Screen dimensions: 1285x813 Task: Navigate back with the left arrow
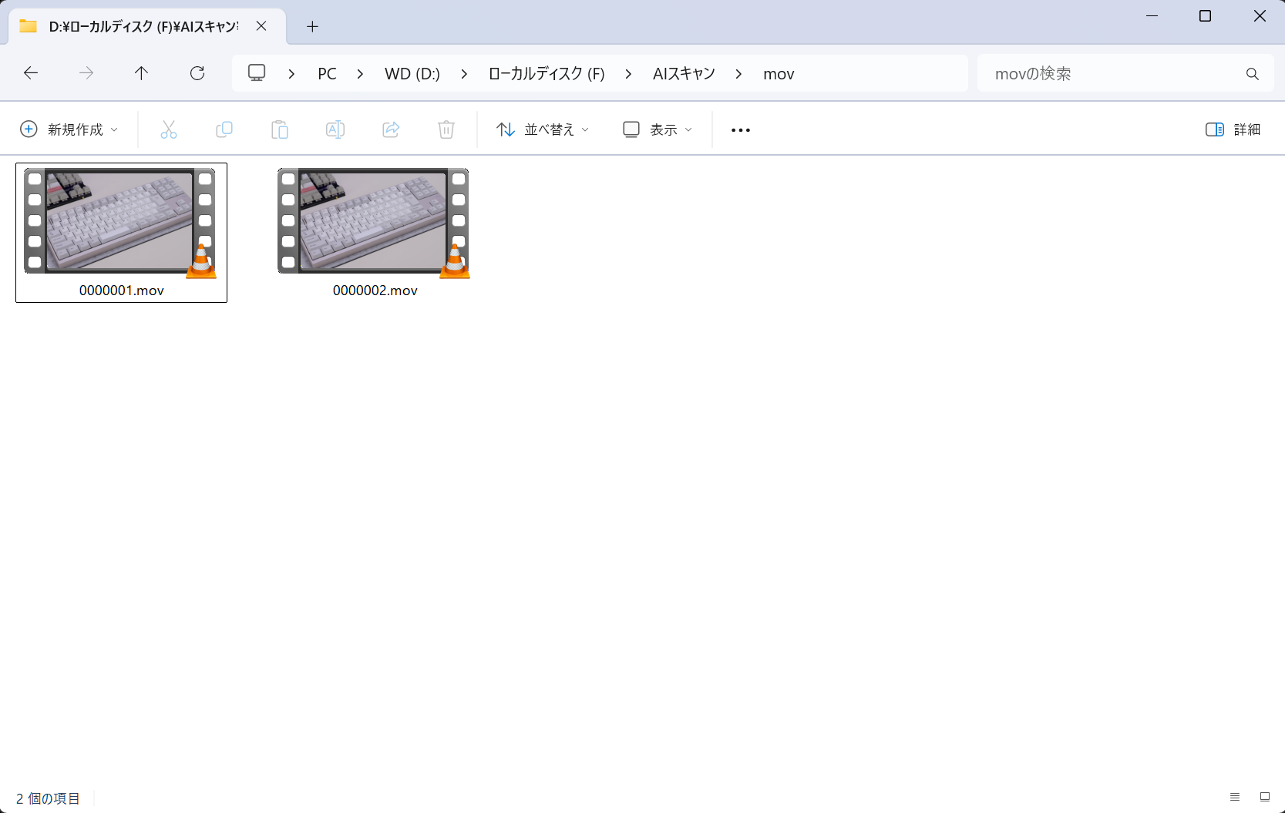coord(31,73)
